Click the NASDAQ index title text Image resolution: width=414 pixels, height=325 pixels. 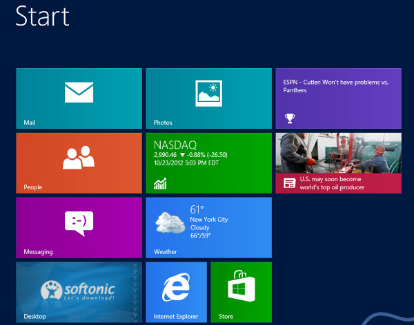(175, 145)
